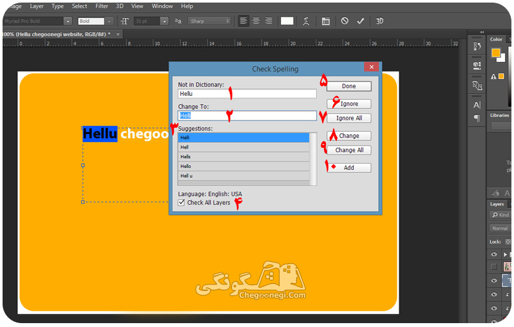Image resolution: width=514 pixels, height=327 pixels.
Task: Click the anti-aliasing aa icon
Action: click(x=178, y=21)
